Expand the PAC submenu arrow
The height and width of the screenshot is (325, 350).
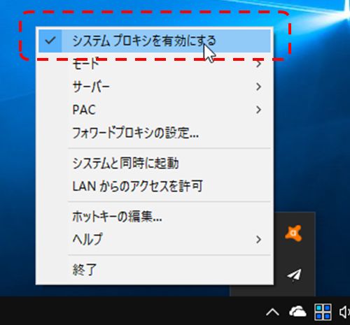tap(258, 110)
